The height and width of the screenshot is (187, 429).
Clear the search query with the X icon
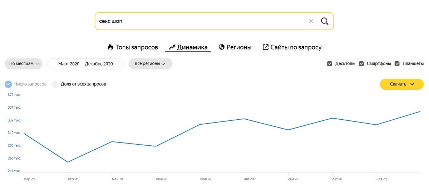coord(311,21)
